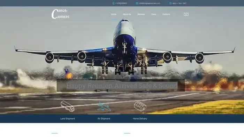Click the Happy Reunion Arrived Safe & Sound headline
Viewport: 244px width, 137px height.
[x=122, y=86]
